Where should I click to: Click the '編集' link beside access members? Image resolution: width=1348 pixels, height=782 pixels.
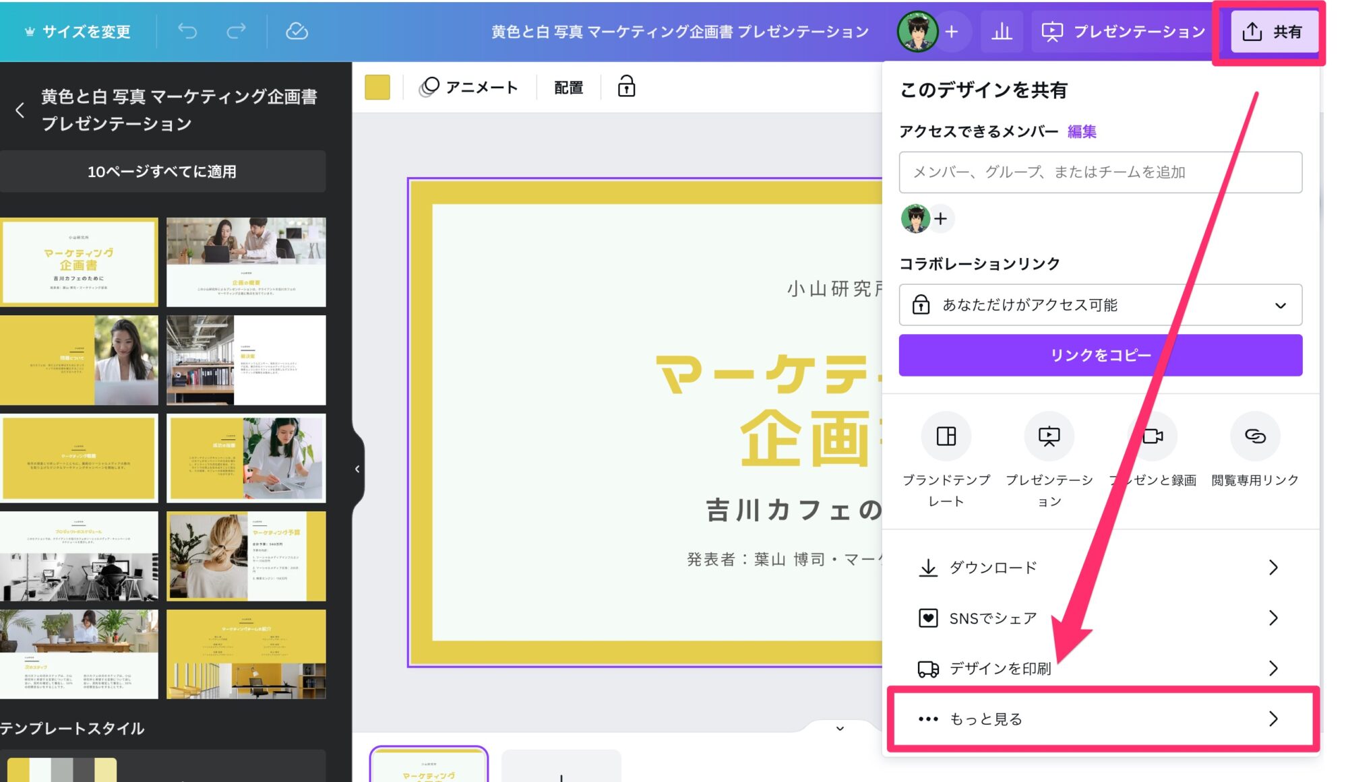(x=1081, y=131)
